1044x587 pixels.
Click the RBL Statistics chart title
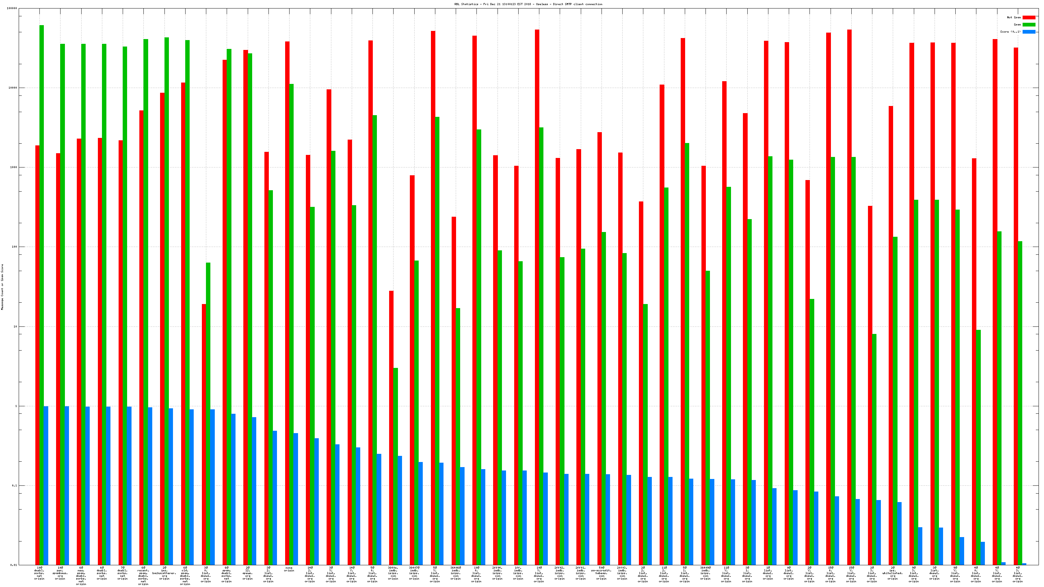pos(528,4)
